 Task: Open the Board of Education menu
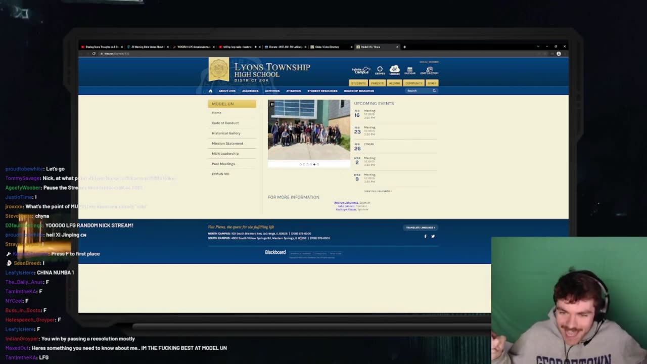coord(359,91)
